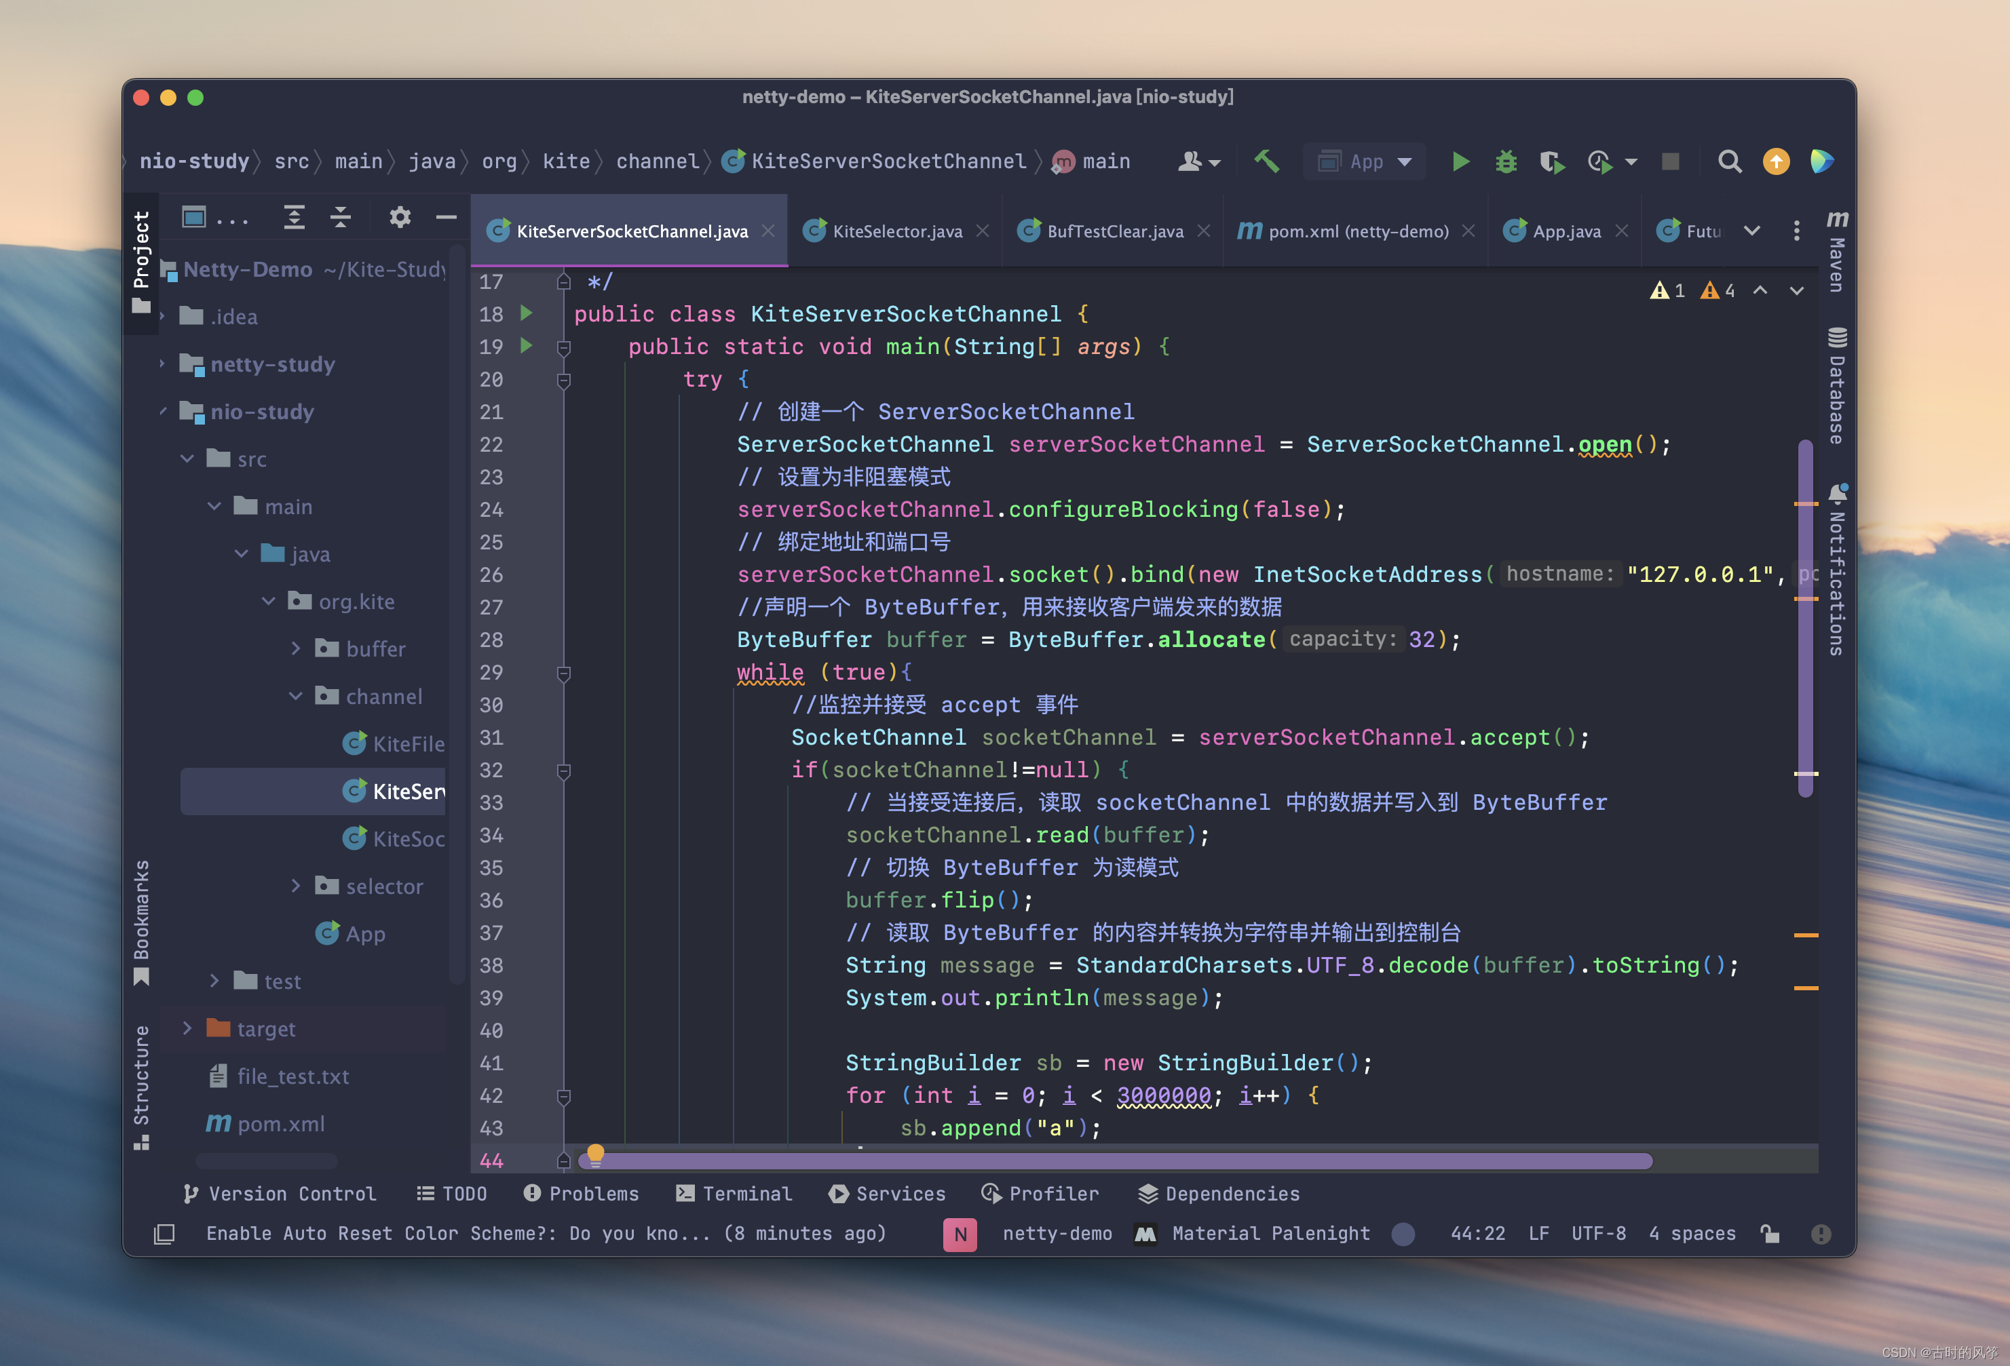Fold the if block at line 32
This screenshot has width=2010, height=1366.
tap(564, 770)
